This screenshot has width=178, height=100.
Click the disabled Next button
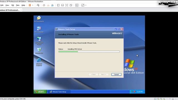pos(104,74)
